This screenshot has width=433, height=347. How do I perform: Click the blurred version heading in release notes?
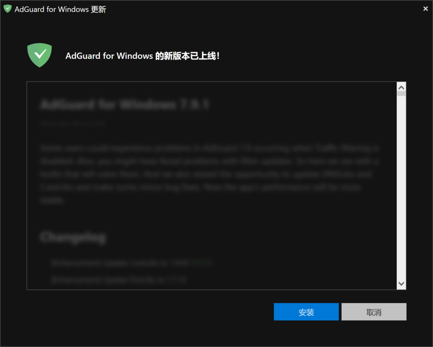tap(124, 105)
